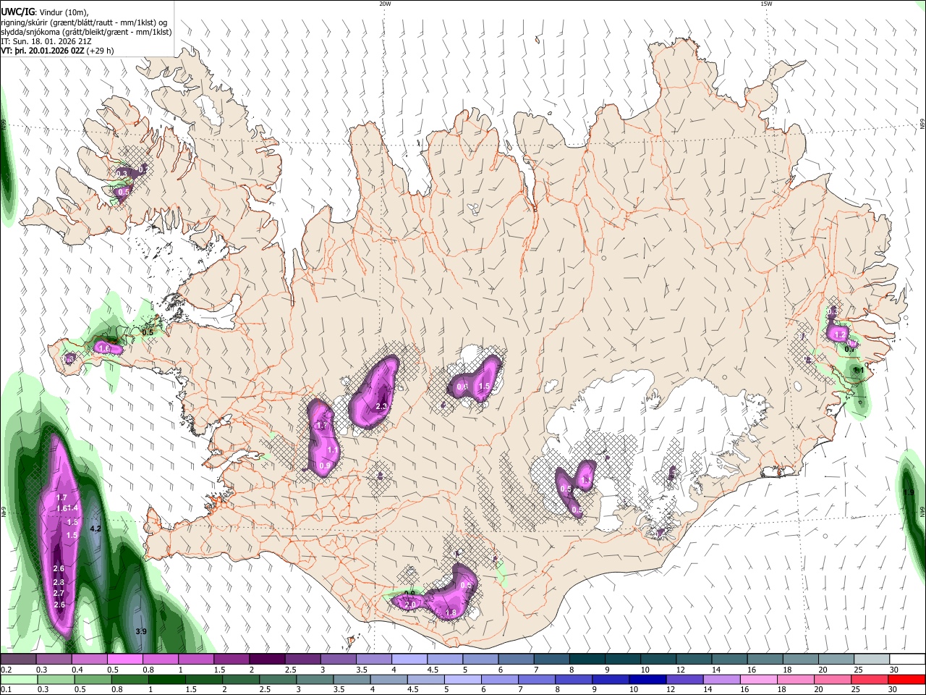Screen dimensions: 926x695
Task: Select the '1.4' value in ocean band
Action: [72, 508]
